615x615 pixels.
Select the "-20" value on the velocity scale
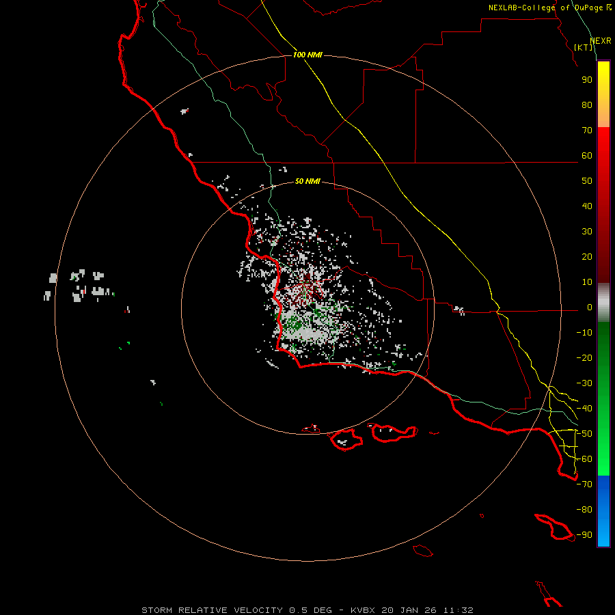coord(584,358)
